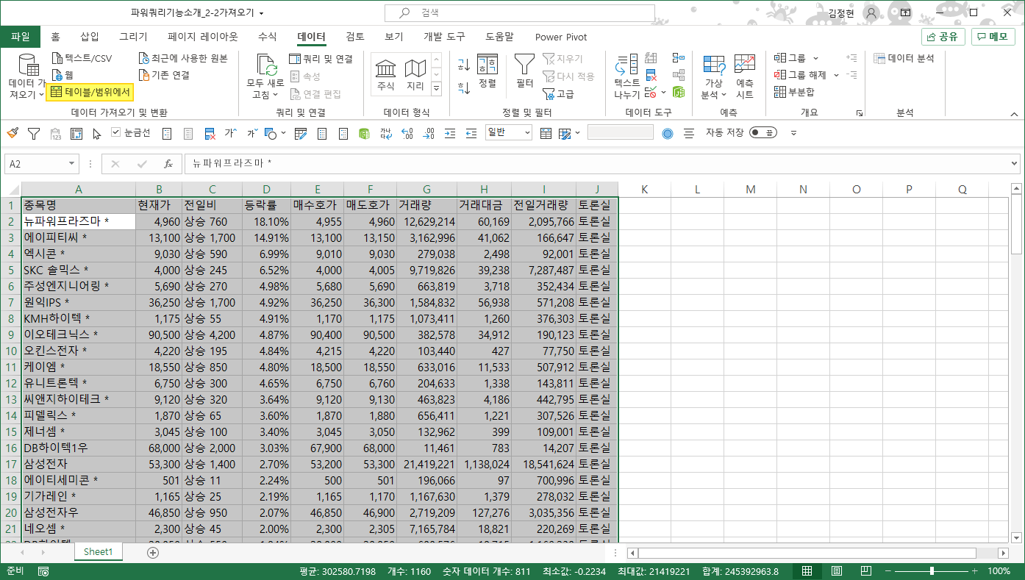Open data validation dropdown arrow
Screen dimensions: 1025x580
tap(663, 93)
